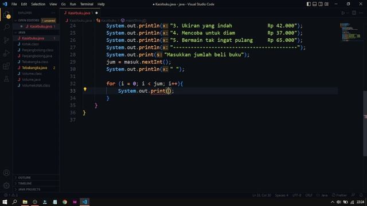Open Tebakangka.java in file tree
The image size is (367, 206).
pos(36,68)
